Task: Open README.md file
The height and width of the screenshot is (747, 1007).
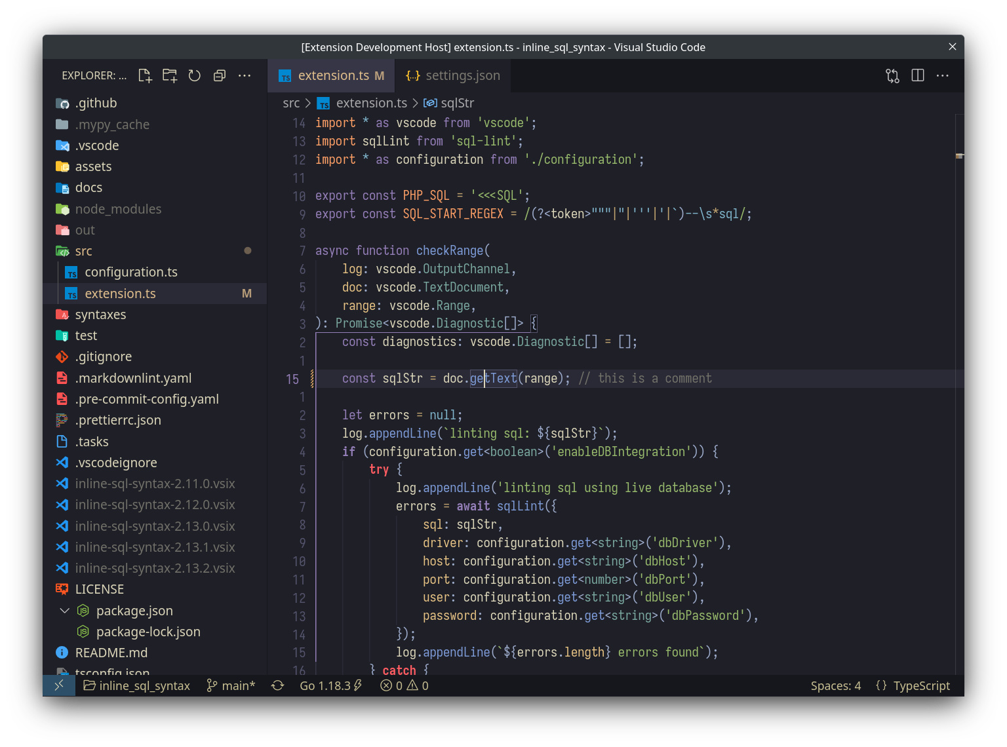Action: pyautogui.click(x=155, y=653)
